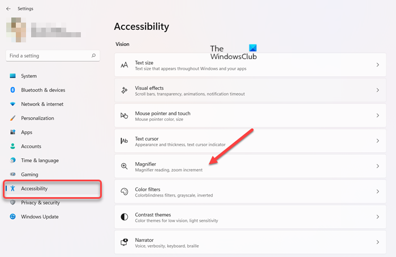Click the Find a setting search box
Image resolution: width=396 pixels, height=257 pixels.
pyautogui.click(x=48, y=56)
